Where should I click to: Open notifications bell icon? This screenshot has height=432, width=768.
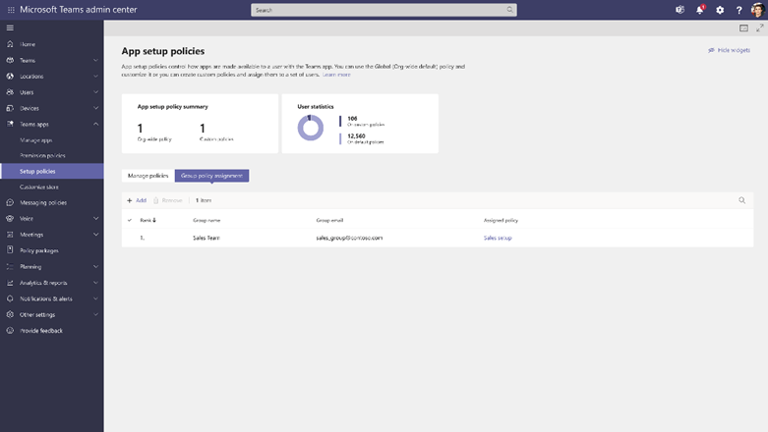click(700, 10)
